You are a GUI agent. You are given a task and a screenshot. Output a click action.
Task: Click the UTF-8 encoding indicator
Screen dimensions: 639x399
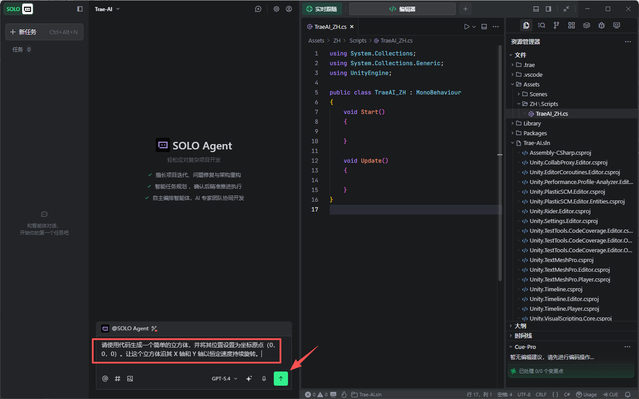524,395
